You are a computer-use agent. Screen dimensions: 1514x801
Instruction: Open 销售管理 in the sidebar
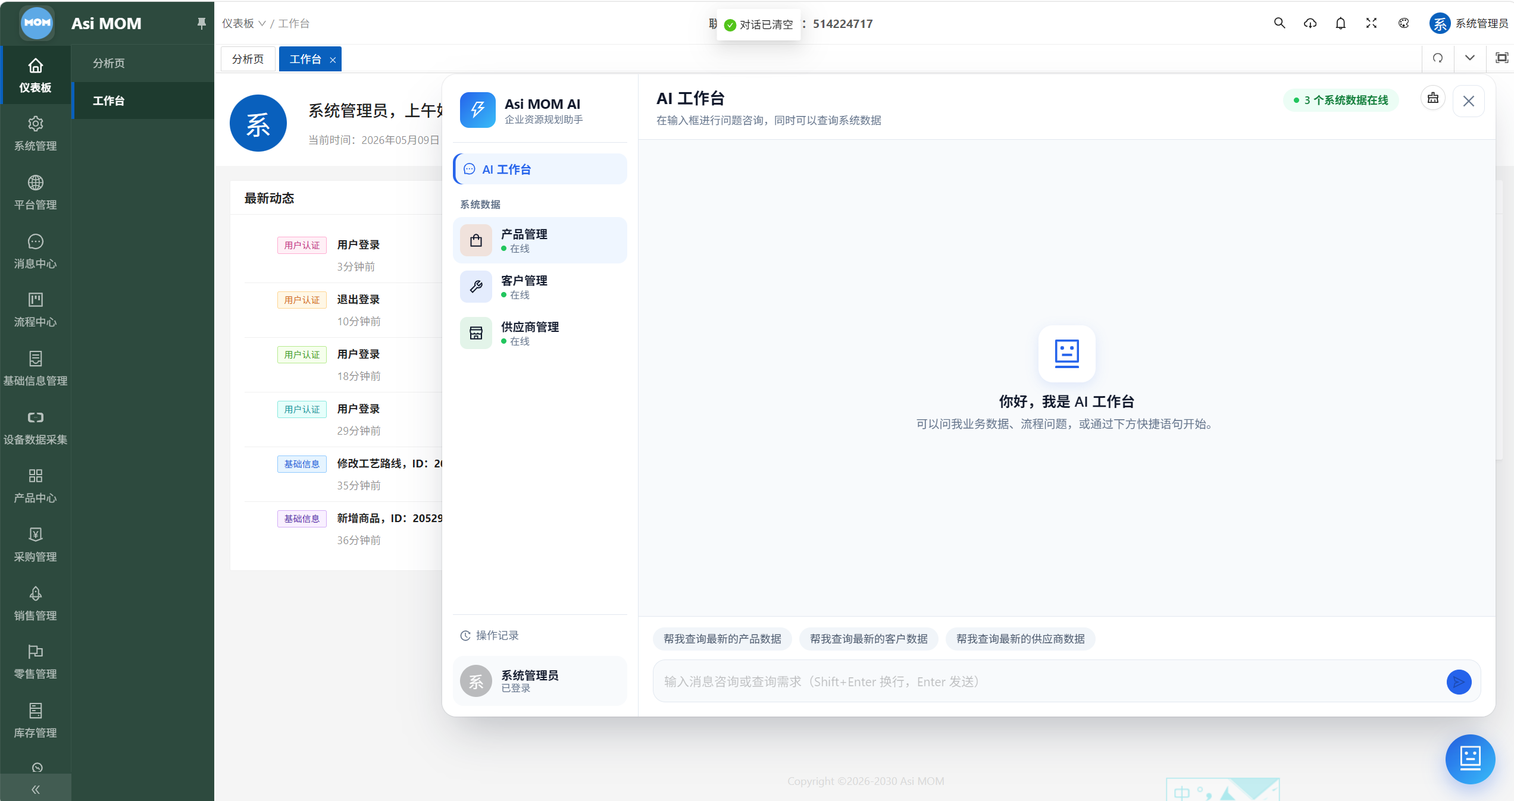click(36, 604)
